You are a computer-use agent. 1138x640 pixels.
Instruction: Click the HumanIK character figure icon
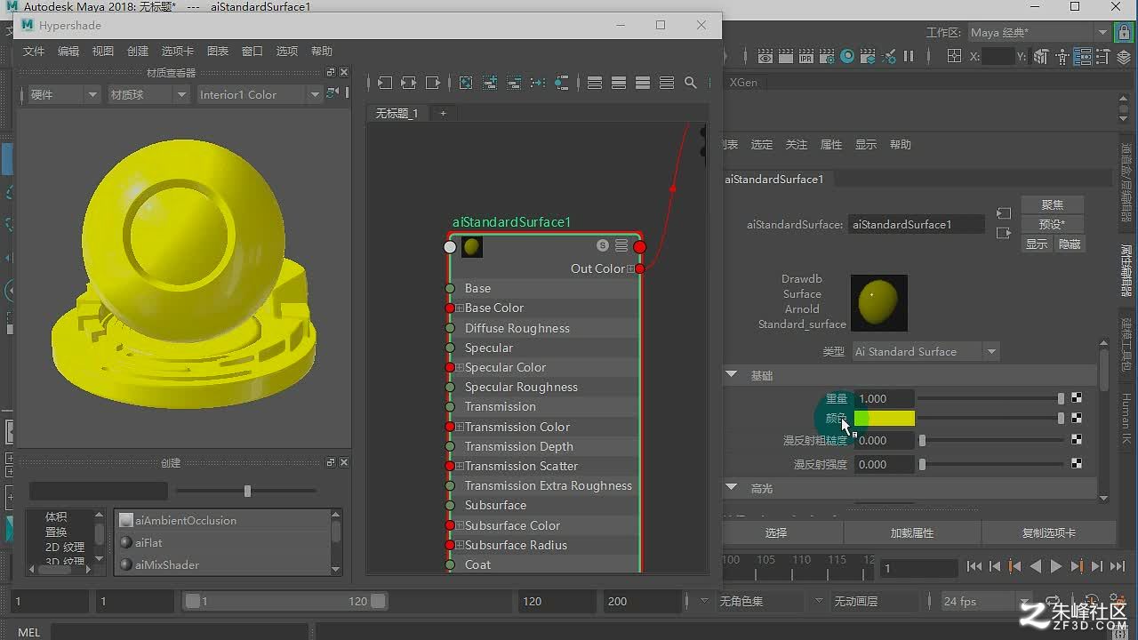click(1061, 57)
